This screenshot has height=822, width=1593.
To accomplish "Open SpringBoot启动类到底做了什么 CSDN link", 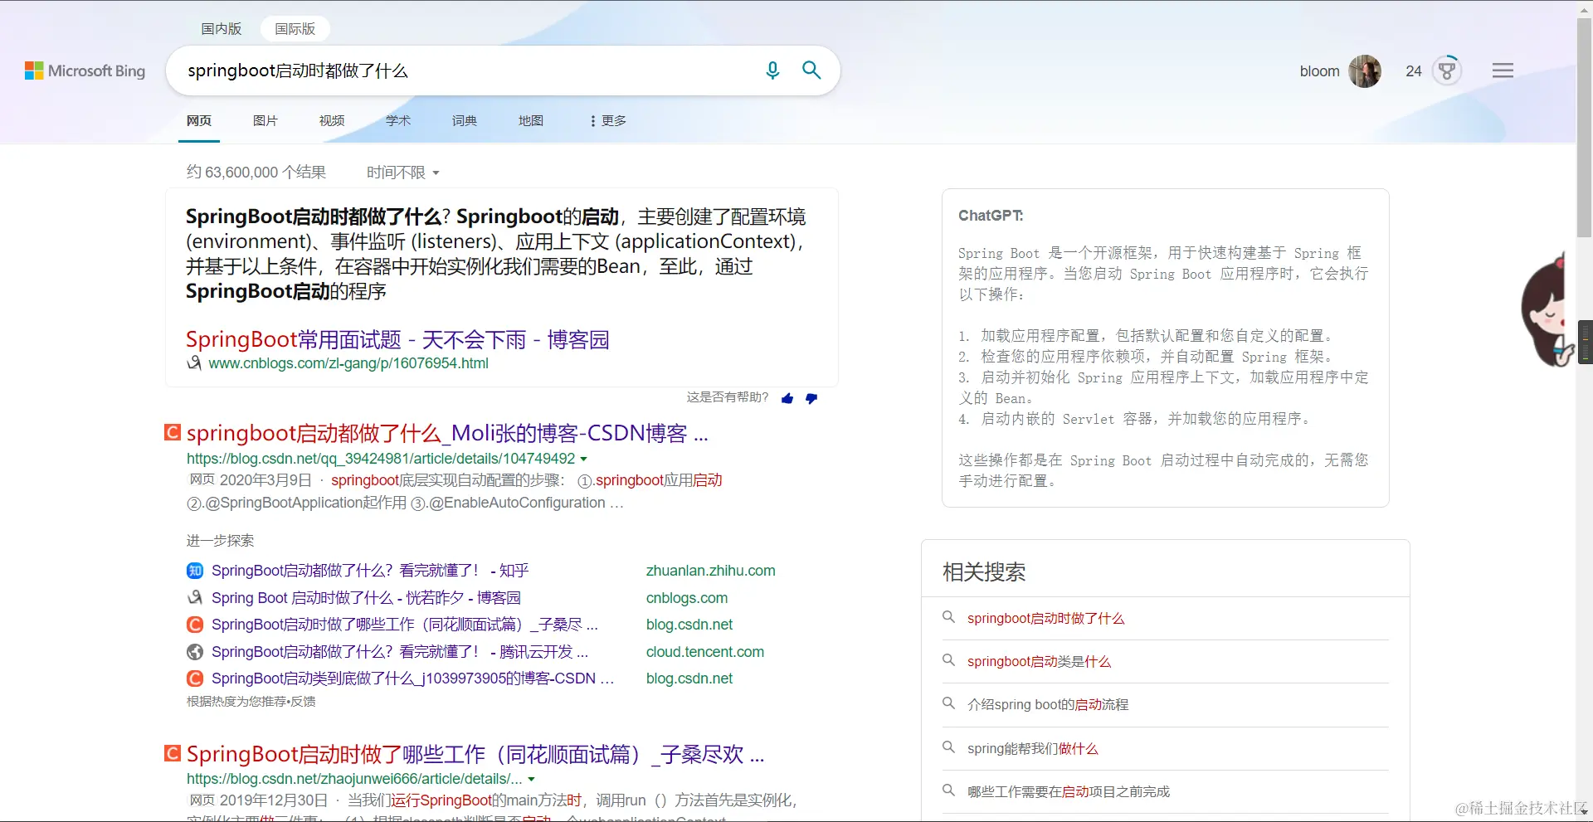I will [x=412, y=679].
